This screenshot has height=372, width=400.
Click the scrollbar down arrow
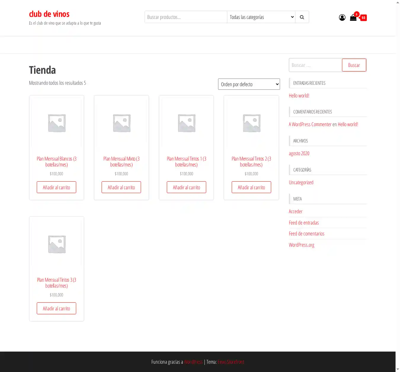398,369
